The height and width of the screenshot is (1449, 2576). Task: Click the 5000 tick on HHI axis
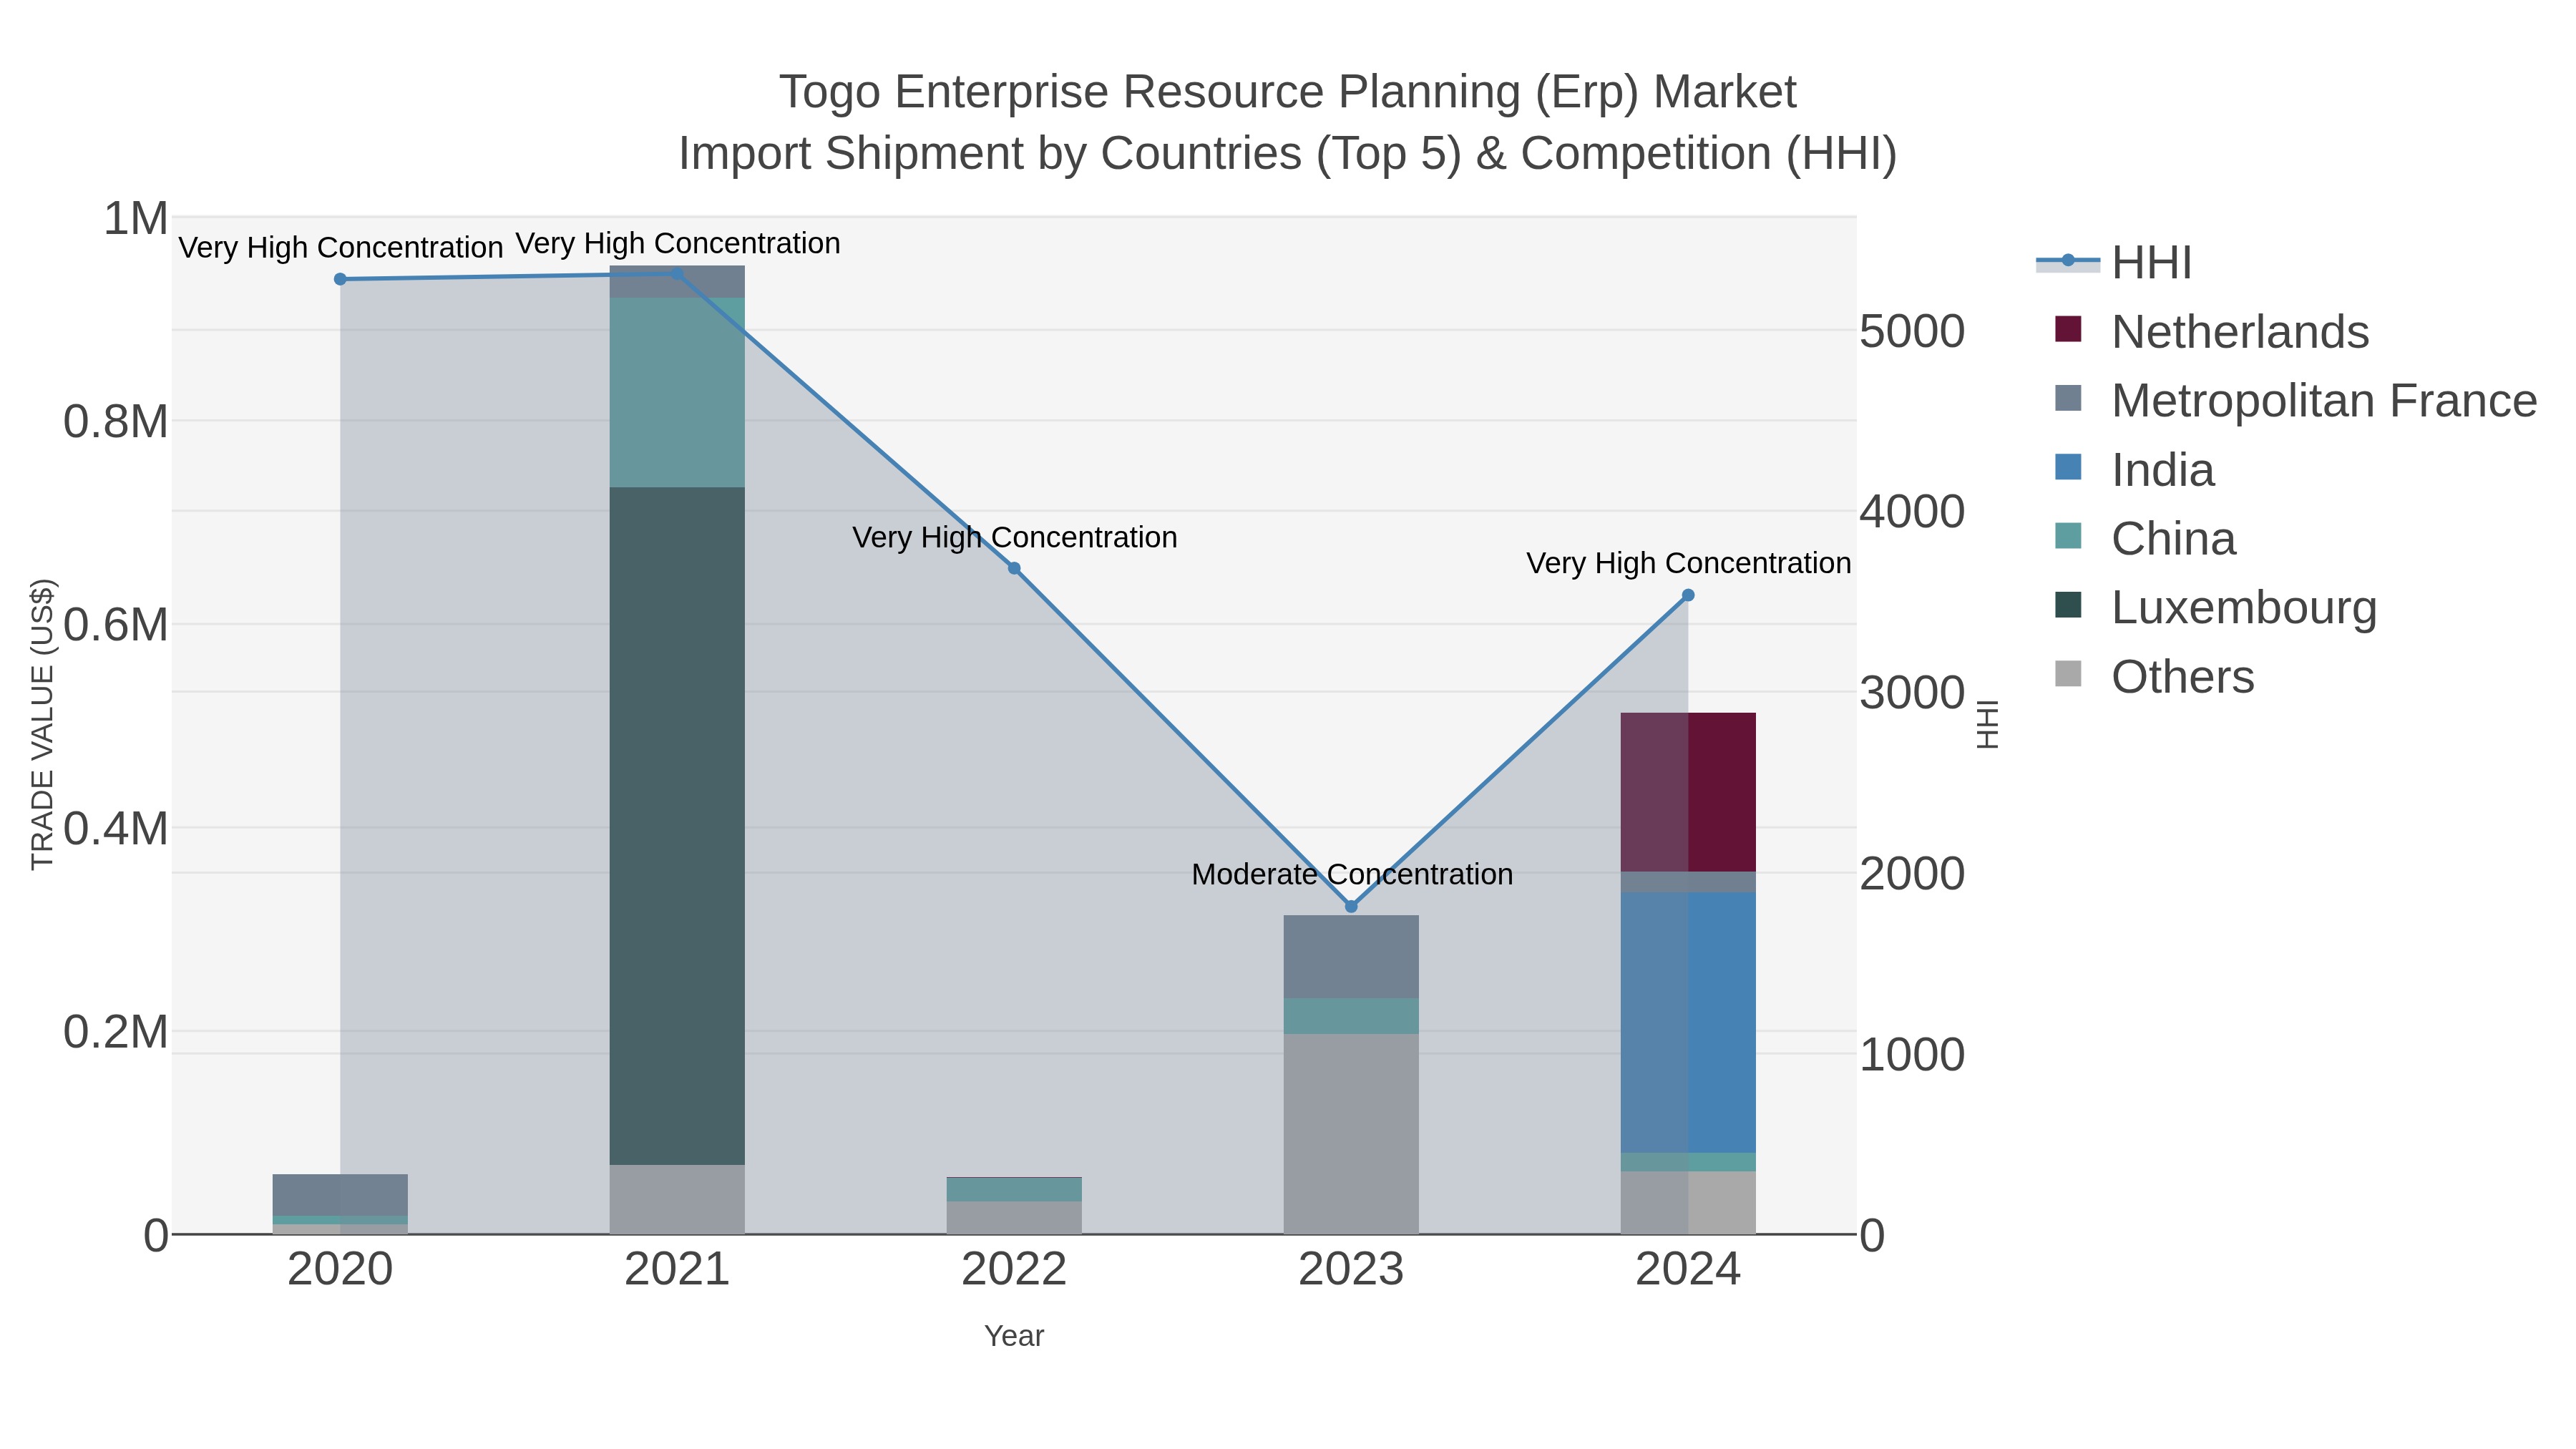pyautogui.click(x=1912, y=332)
